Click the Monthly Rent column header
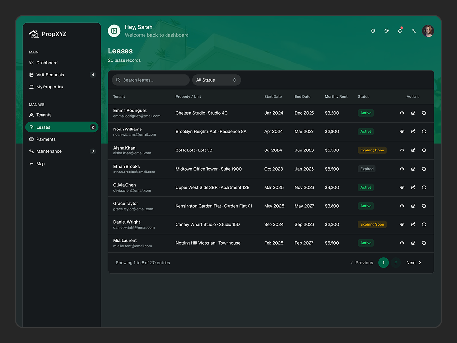457x343 pixels. click(x=336, y=97)
